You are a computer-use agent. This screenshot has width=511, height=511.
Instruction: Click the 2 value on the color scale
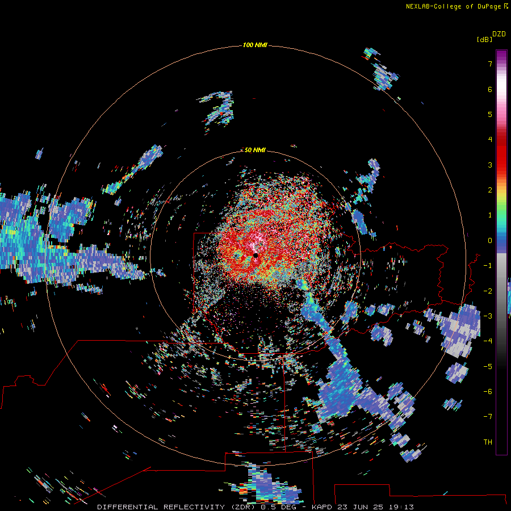pyautogui.click(x=490, y=190)
